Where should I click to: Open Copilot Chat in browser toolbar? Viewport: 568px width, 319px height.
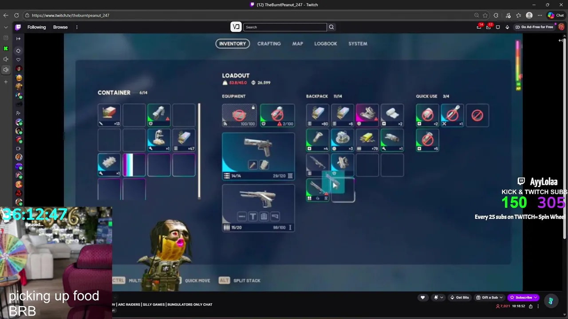click(556, 15)
